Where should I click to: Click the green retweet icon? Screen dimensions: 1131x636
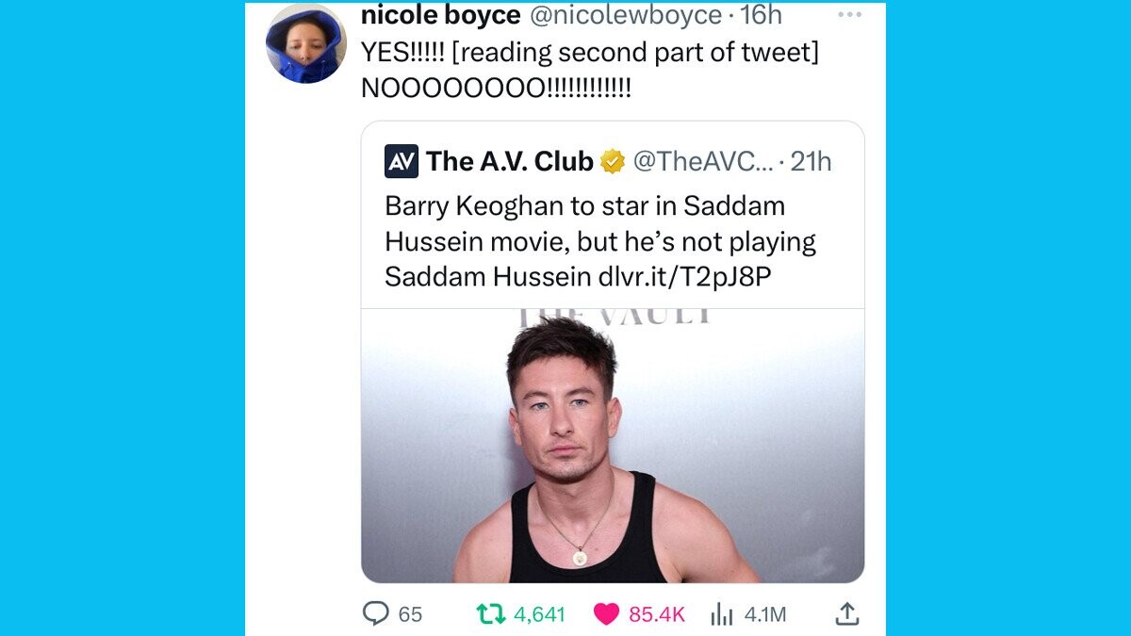pyautogui.click(x=491, y=614)
